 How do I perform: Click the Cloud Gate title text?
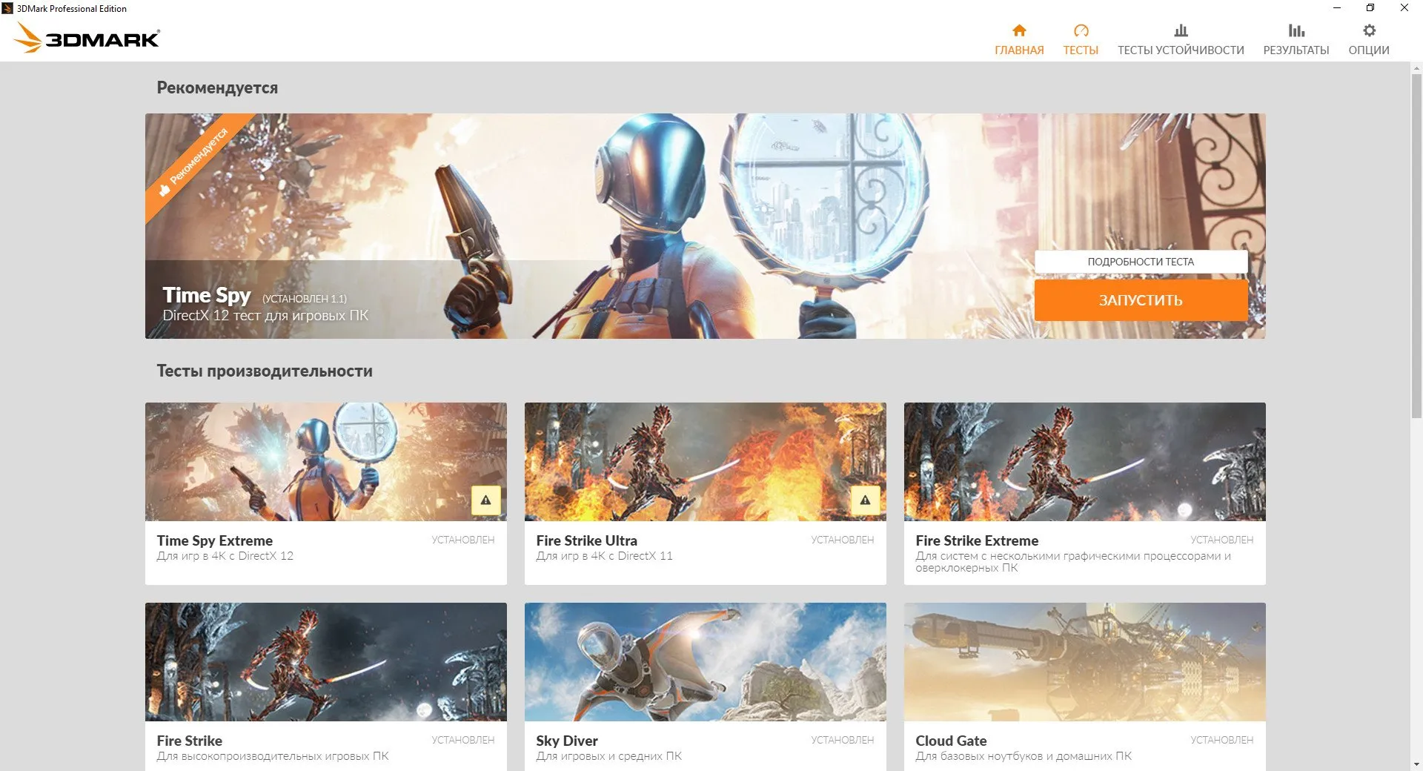(951, 741)
